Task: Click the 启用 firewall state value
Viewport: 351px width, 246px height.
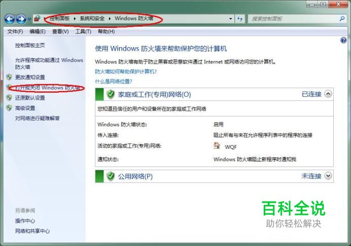Action: tap(218, 124)
